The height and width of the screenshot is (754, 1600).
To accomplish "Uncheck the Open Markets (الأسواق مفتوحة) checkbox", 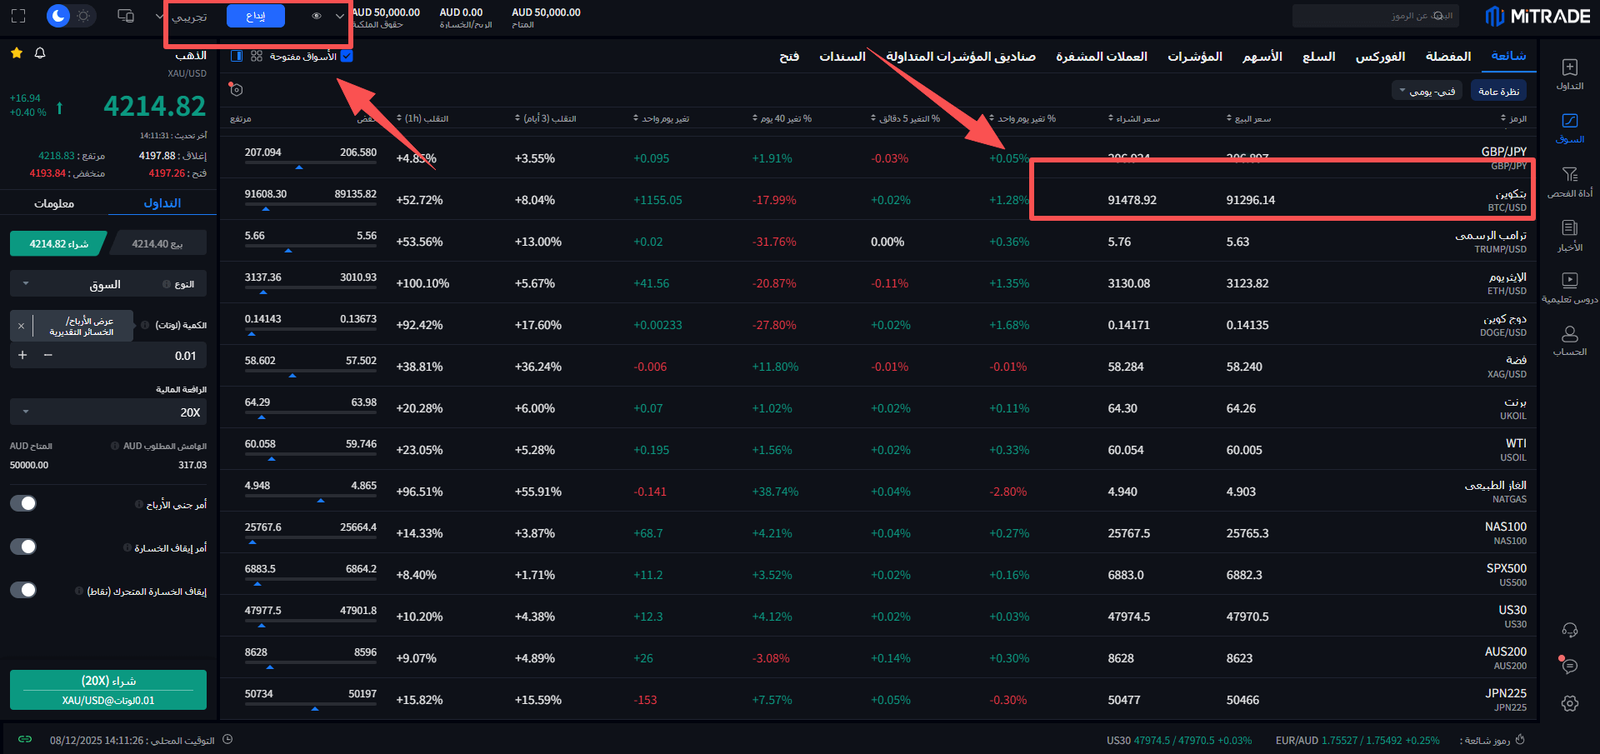I will pos(347,56).
